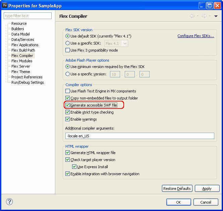223x211 pixels.
Task: Open Run/Debug Settings page
Action: (27, 82)
